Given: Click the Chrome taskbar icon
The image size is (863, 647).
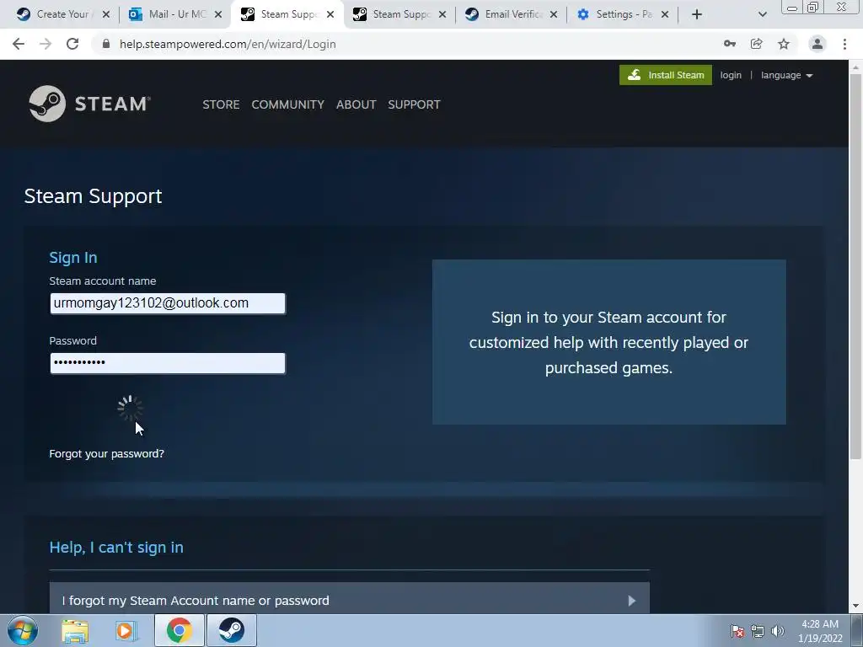Looking at the screenshot, I should 180,630.
